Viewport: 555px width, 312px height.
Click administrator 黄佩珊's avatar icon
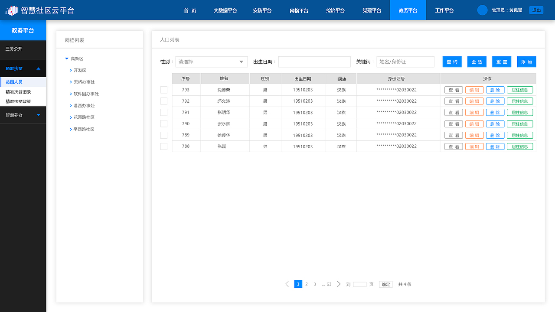pos(482,10)
